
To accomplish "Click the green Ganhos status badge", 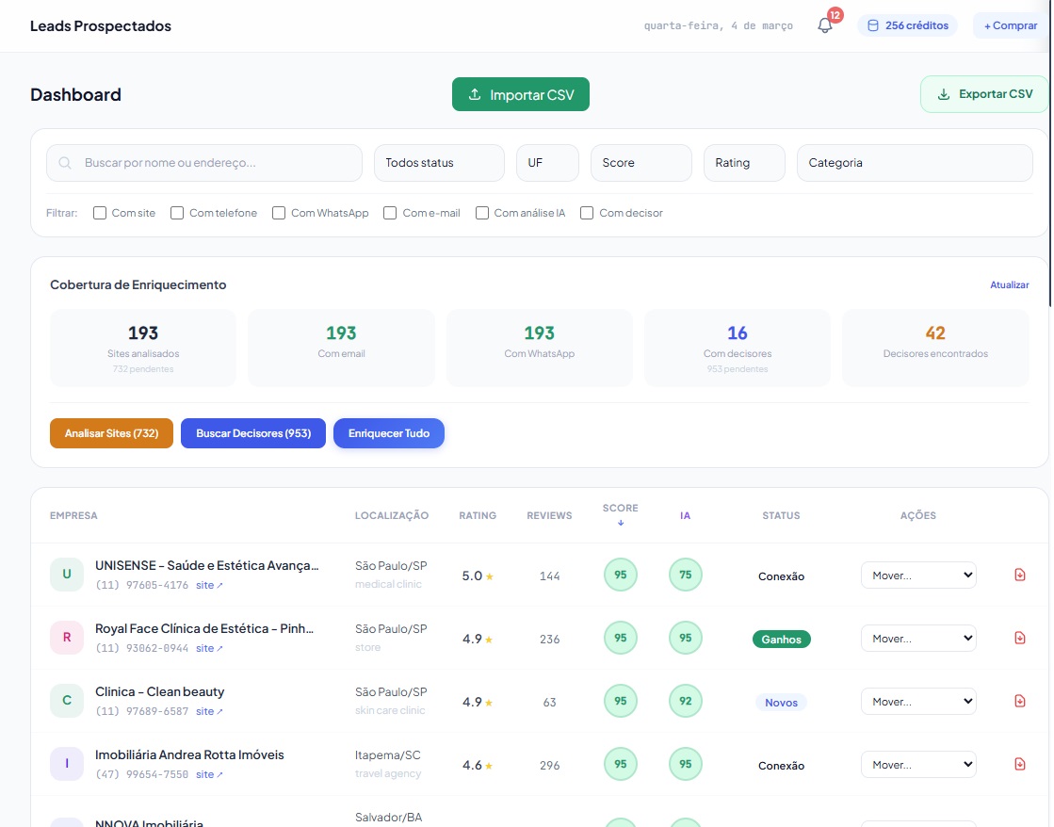I will [781, 640].
